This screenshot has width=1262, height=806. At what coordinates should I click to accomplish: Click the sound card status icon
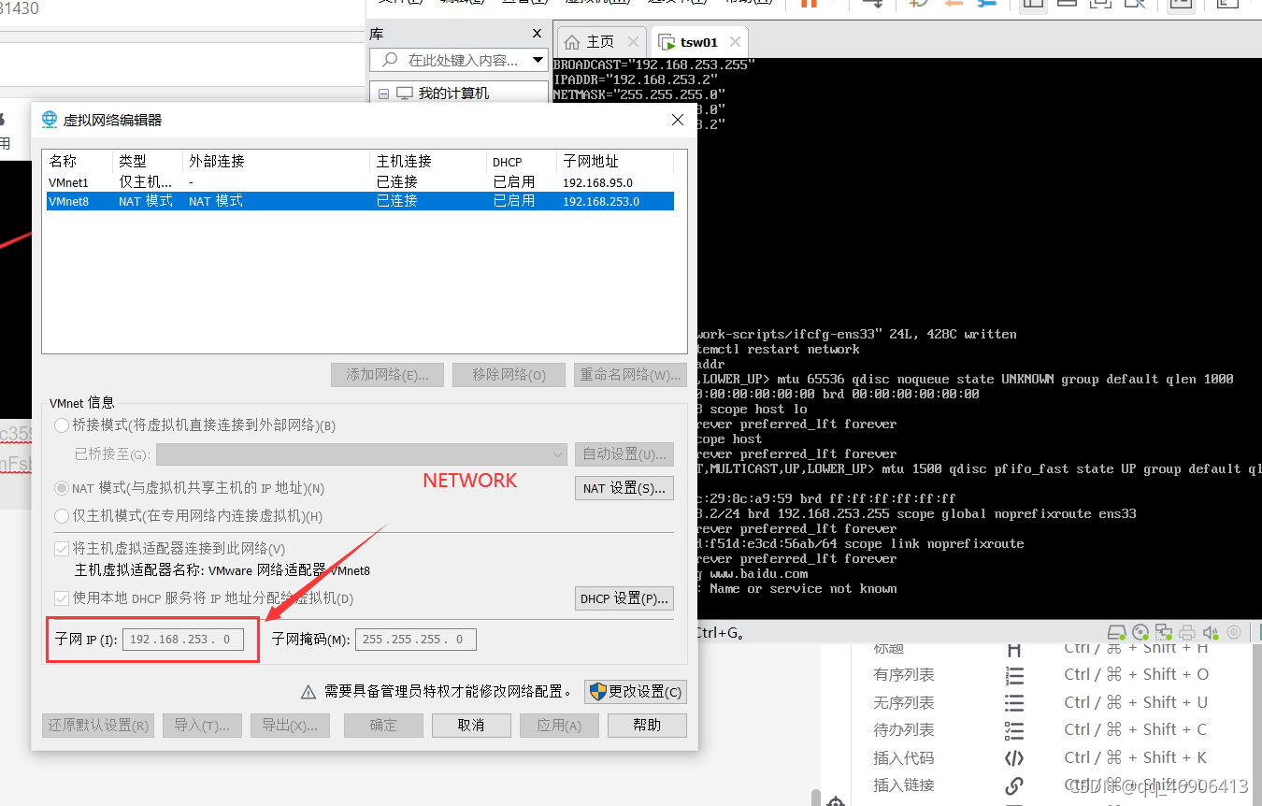click(1211, 633)
